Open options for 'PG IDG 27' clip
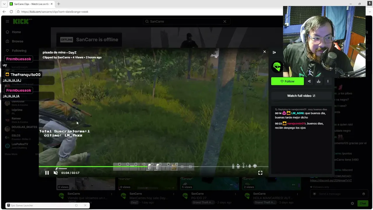Screen dimensions: 373x210 235,194
